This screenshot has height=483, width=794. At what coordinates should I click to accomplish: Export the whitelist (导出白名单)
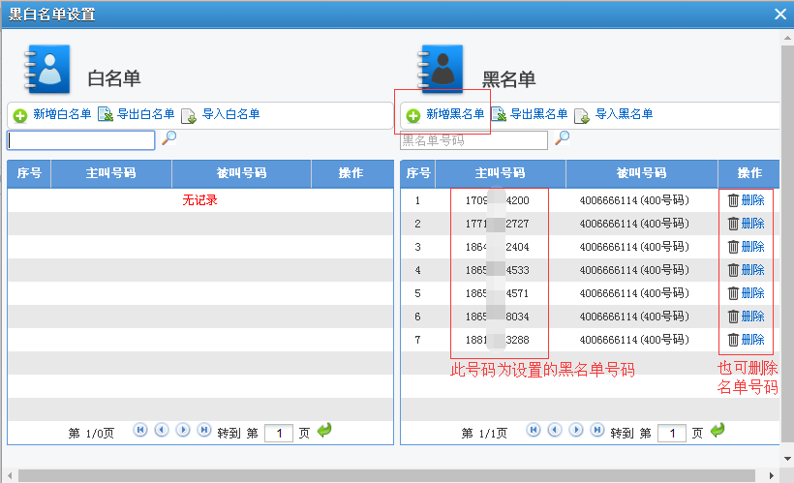pos(137,114)
